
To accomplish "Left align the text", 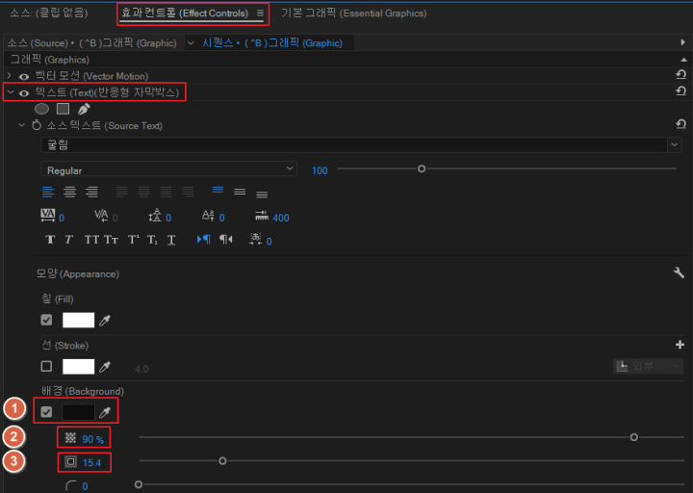I will (48, 192).
